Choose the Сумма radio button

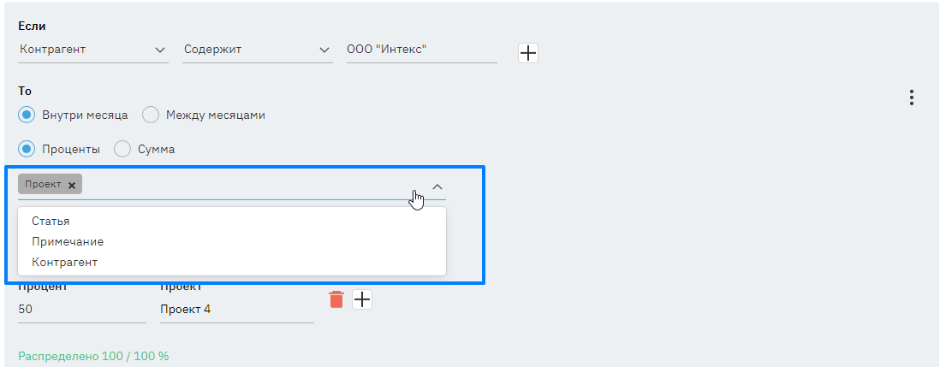[x=122, y=149]
